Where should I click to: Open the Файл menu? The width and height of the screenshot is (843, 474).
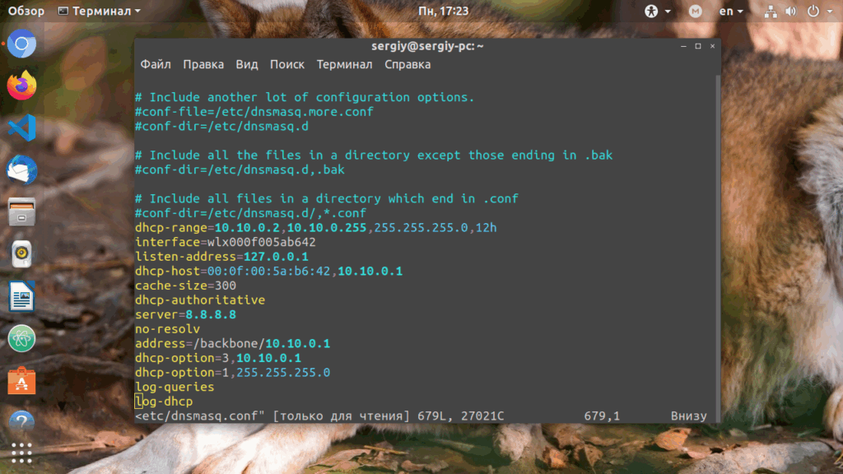156,64
